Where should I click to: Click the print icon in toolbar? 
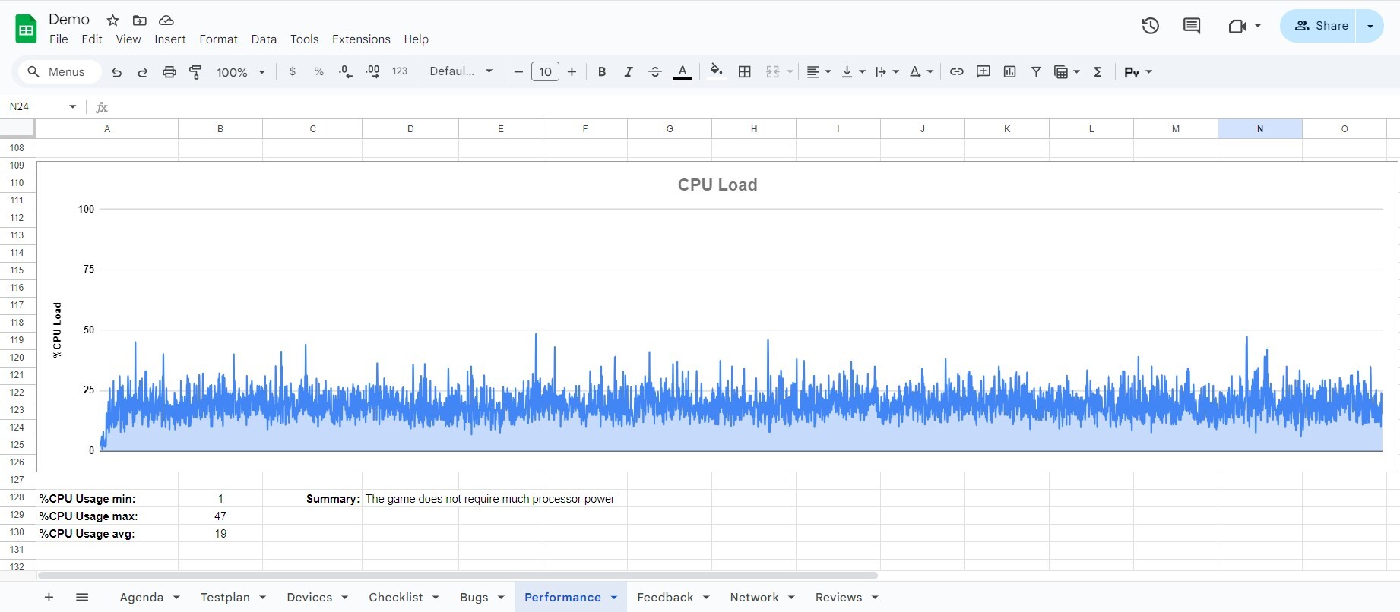pyautogui.click(x=169, y=72)
